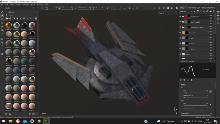The image size is (220, 124).
Task: Select the Smudge tool
Action: (2, 26)
